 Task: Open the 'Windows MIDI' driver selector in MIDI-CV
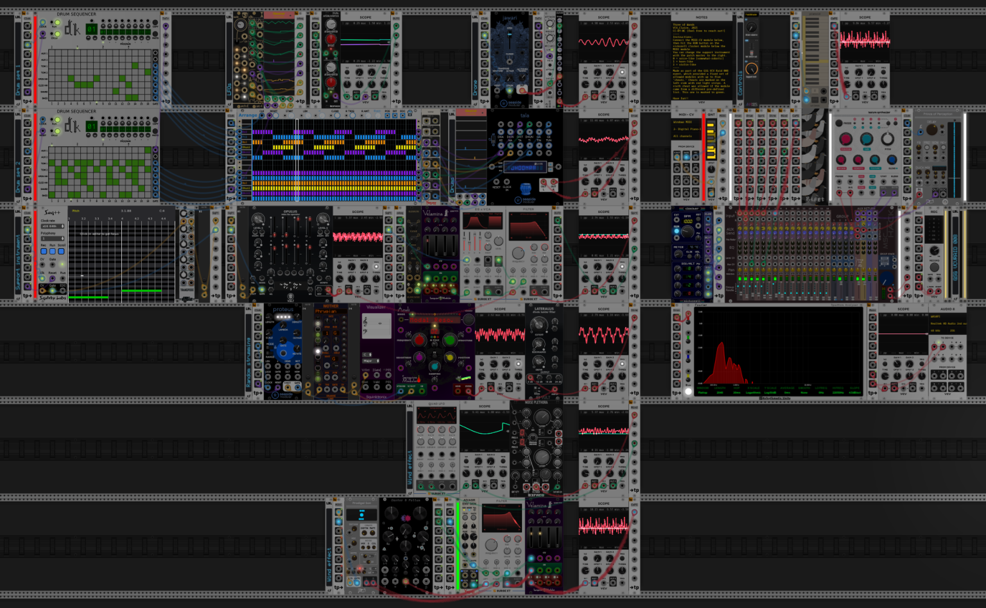(x=686, y=122)
